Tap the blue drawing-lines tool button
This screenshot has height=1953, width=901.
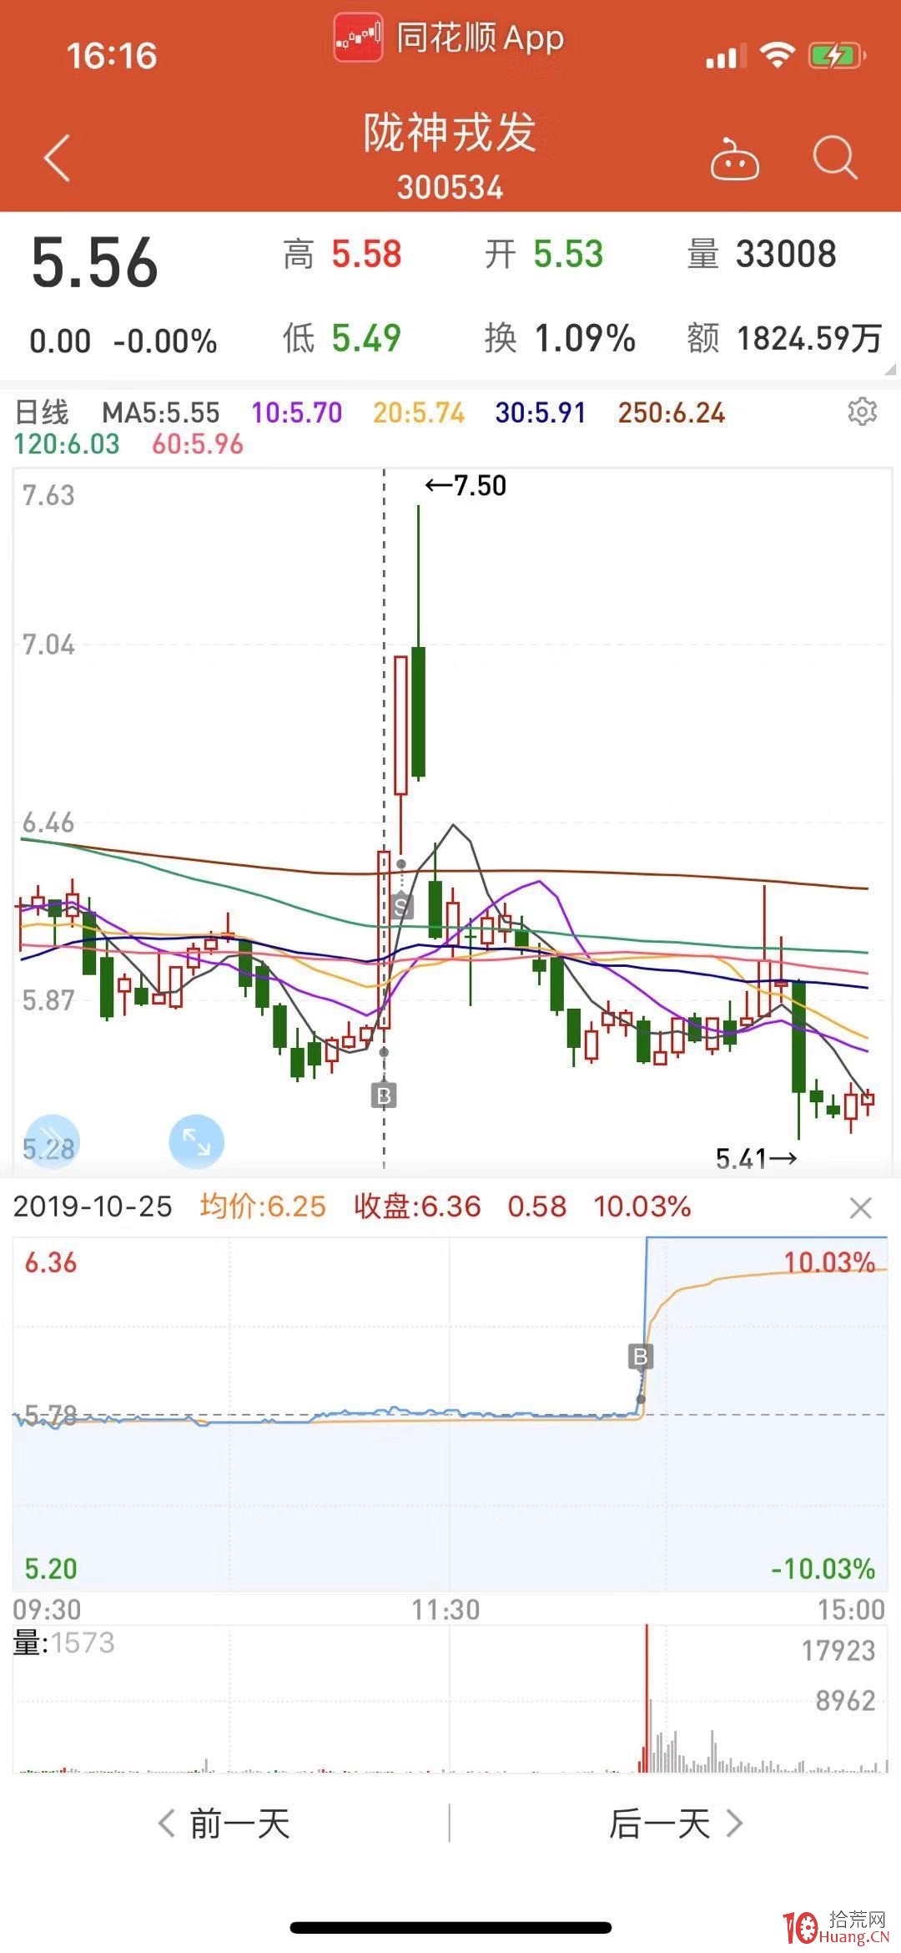tap(53, 1141)
